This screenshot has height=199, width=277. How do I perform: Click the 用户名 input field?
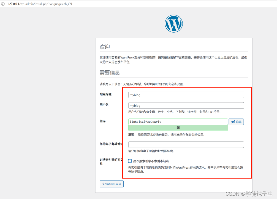coord(186,105)
